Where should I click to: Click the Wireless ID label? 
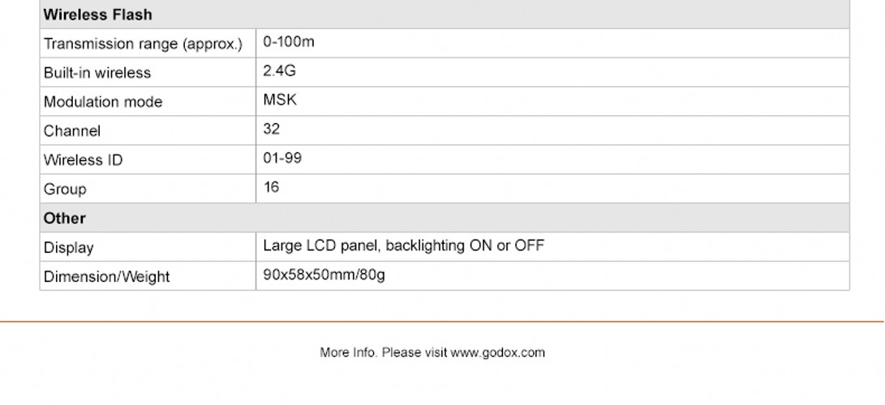click(x=84, y=160)
